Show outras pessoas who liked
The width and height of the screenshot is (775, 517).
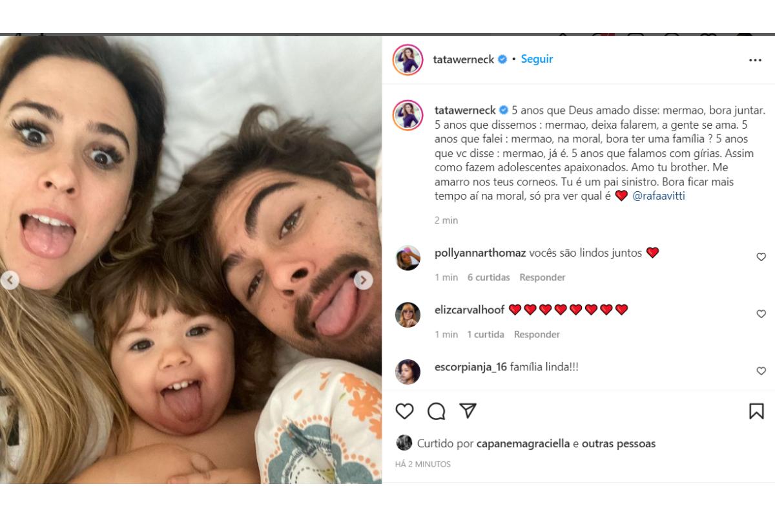coord(619,444)
